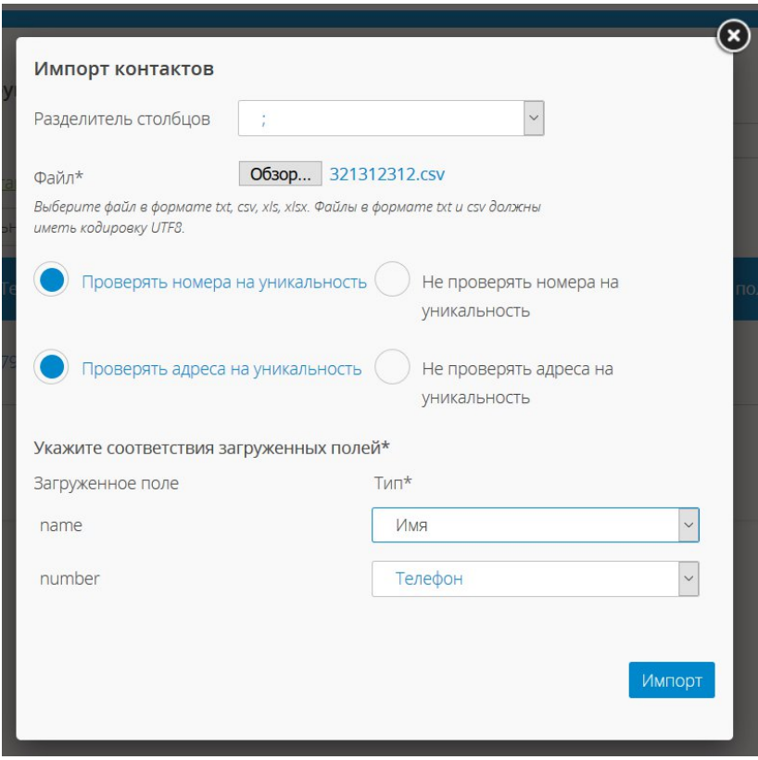758x760 pixels.
Task: Click the 321312312.csv file name
Action: click(388, 174)
